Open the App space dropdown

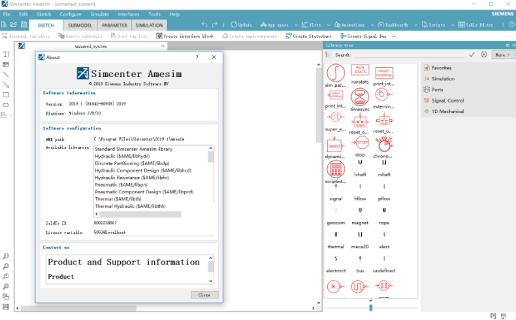tap(274, 25)
